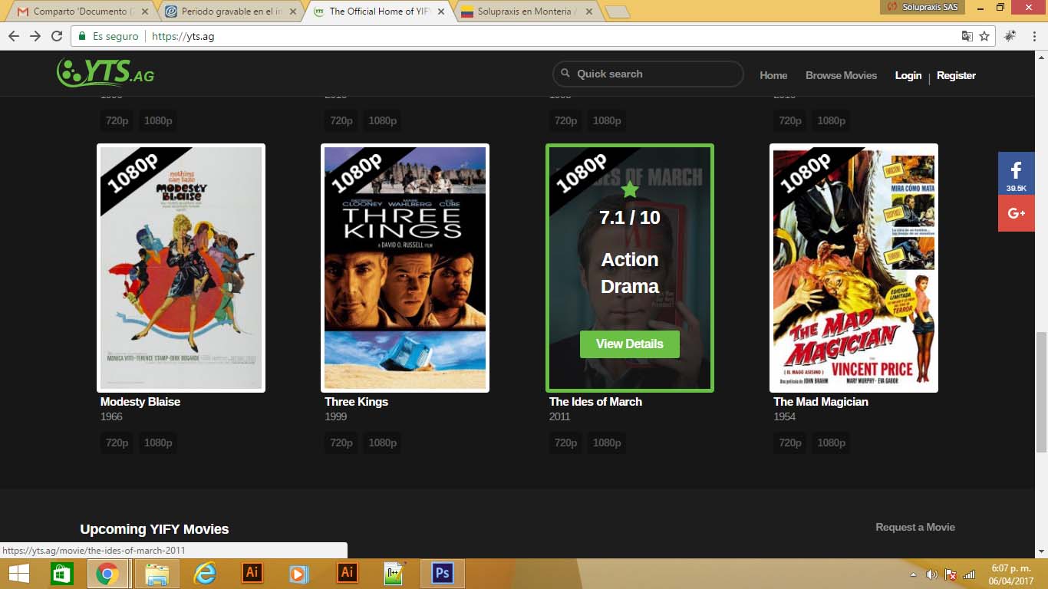The image size is (1048, 589).
Task: Click the Request a Movie link
Action: 915,527
